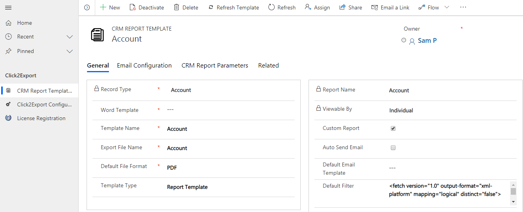Expand the Recent section chevron
The image size is (523, 212).
point(70,37)
